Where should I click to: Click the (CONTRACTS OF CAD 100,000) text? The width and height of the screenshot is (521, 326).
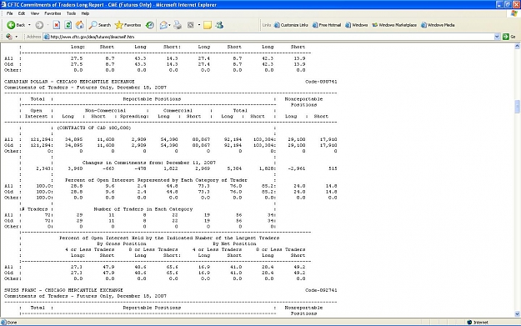[94, 128]
